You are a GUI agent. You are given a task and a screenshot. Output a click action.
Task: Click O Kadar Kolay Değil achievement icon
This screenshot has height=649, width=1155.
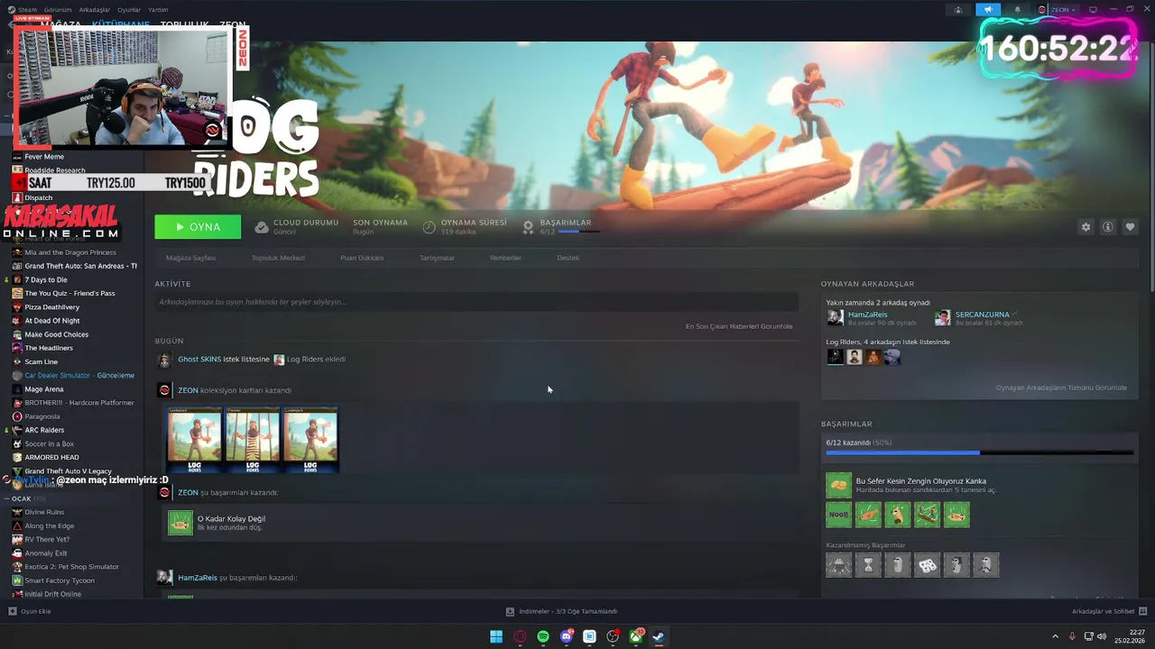[180, 523]
